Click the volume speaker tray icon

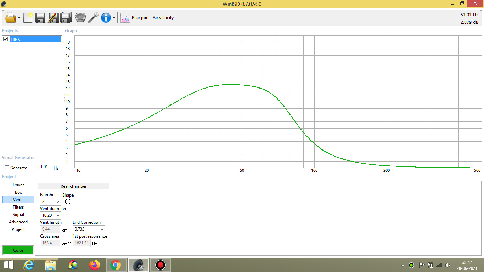(x=448, y=265)
